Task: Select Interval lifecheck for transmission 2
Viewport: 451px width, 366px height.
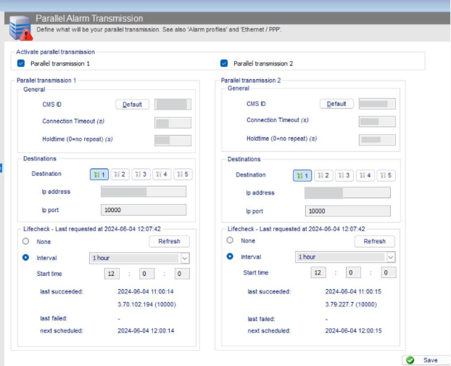Action: [230, 256]
